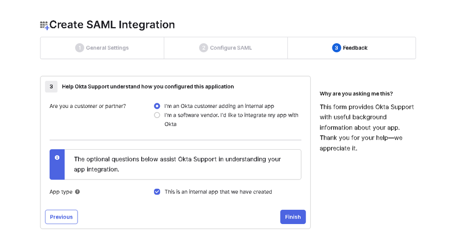Select the Okta customer internal app radio
The image size is (458, 247).
click(157, 106)
